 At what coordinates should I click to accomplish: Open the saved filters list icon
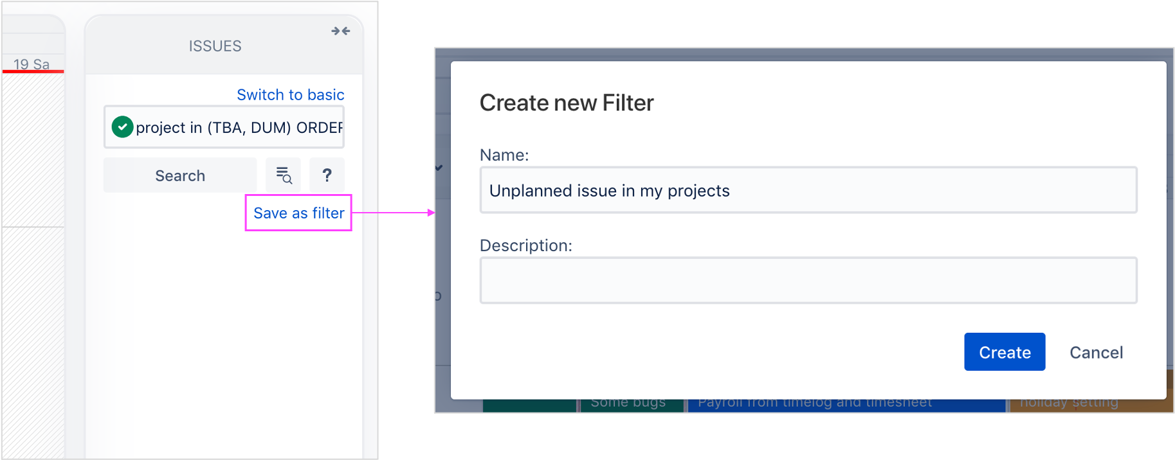tap(283, 175)
